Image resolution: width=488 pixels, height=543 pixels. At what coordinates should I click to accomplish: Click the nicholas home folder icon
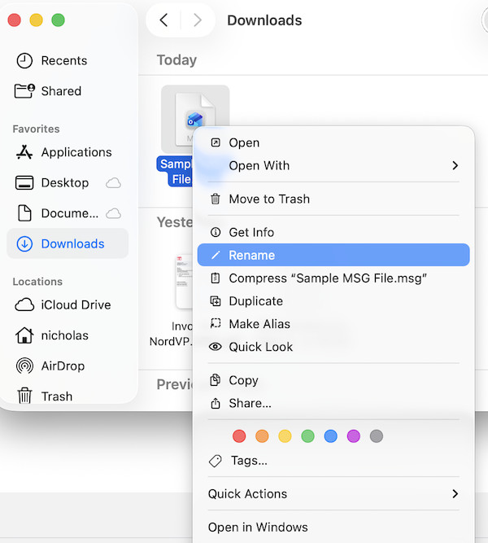(25, 335)
